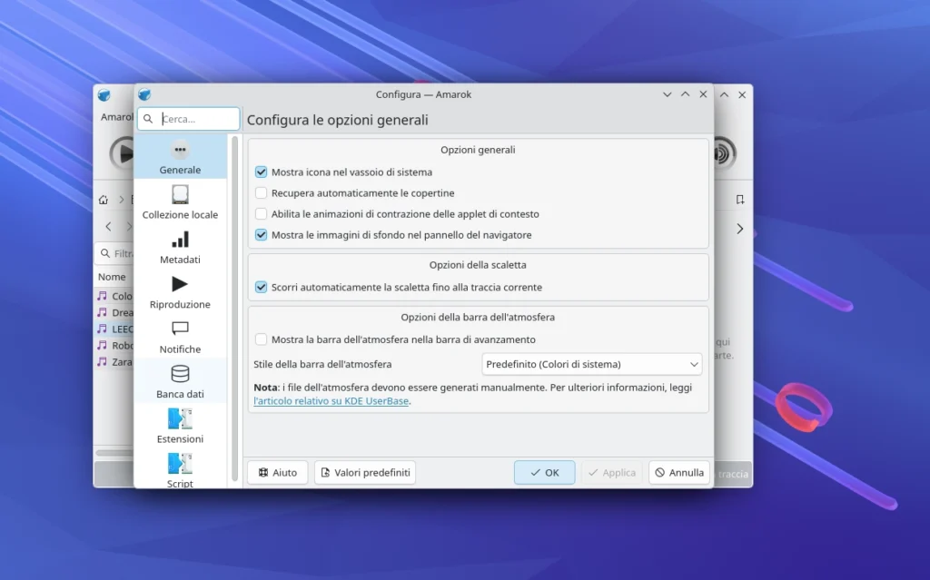Disable Mostra icona nel vassoio di sistema
The image size is (930, 580).
pyautogui.click(x=262, y=172)
